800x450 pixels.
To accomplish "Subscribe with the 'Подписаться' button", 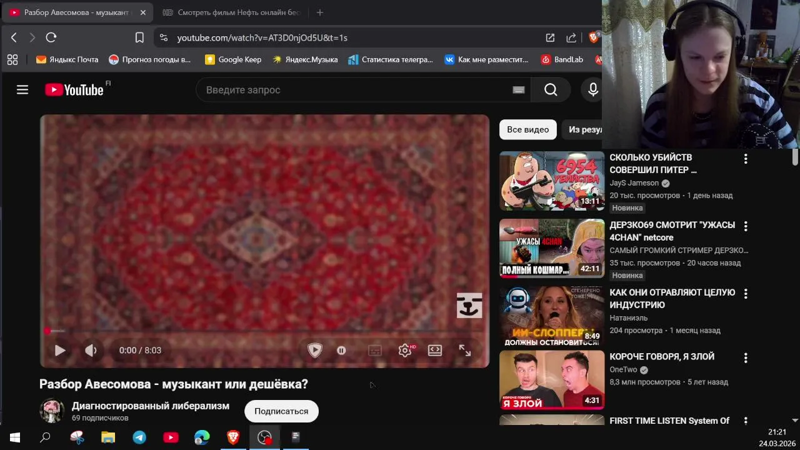I will [281, 411].
